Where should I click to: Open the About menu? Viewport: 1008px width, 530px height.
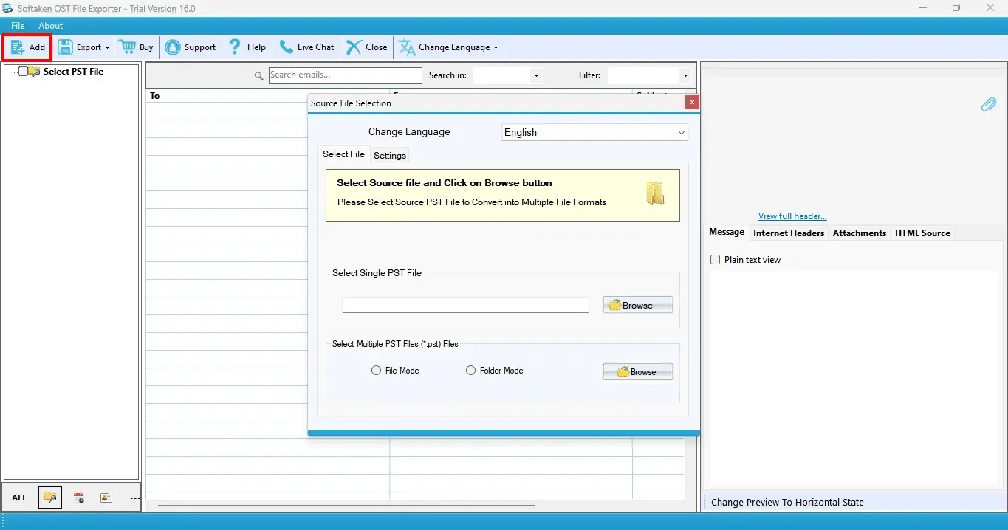[51, 26]
